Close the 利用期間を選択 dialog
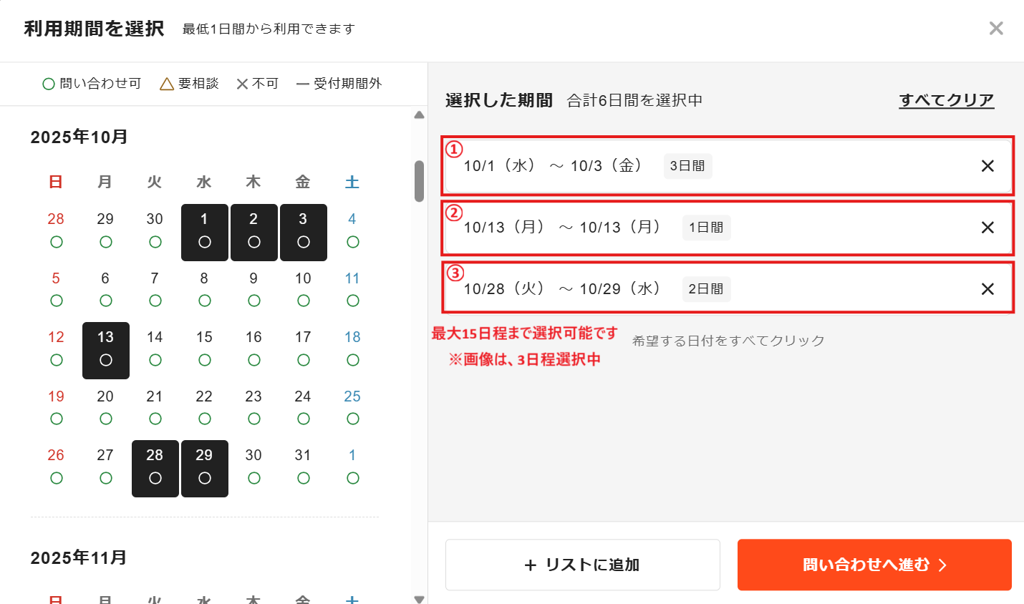 995,29
